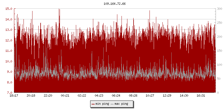The image size is (224, 112).
Task: Click the 50 label on right axis
Action: click(x=219, y=79)
